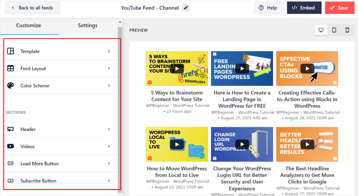Click the Videos section icon
The width and height of the screenshot is (358, 196).
tap(11, 146)
